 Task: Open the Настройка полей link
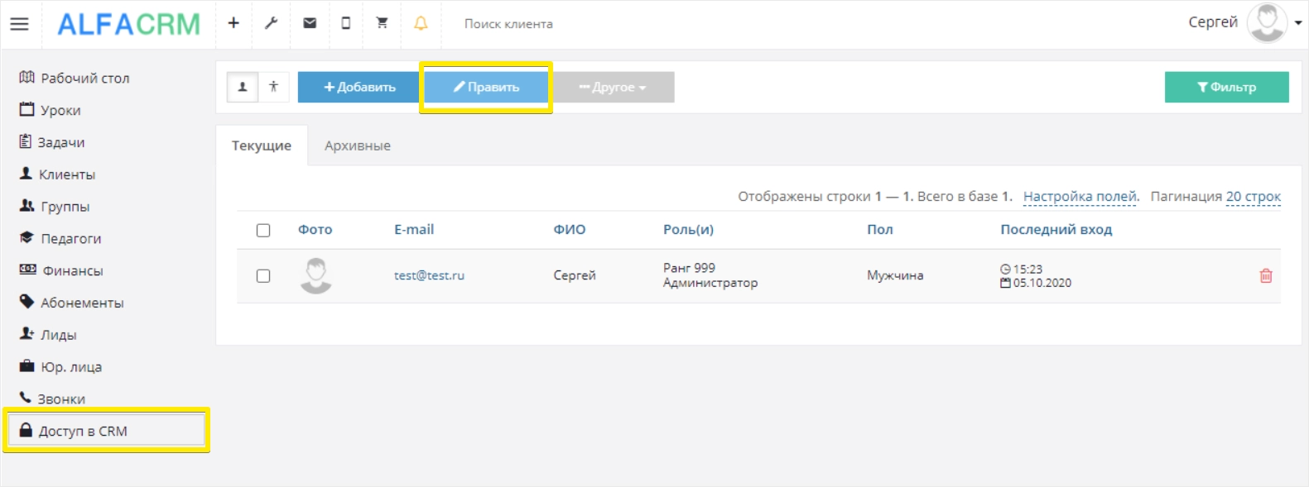pyautogui.click(x=1081, y=197)
